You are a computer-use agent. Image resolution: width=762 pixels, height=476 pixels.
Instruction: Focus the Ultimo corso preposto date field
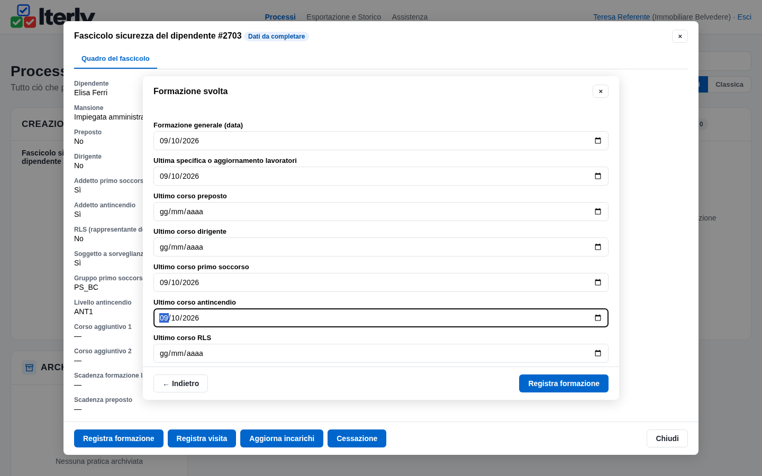click(x=381, y=212)
